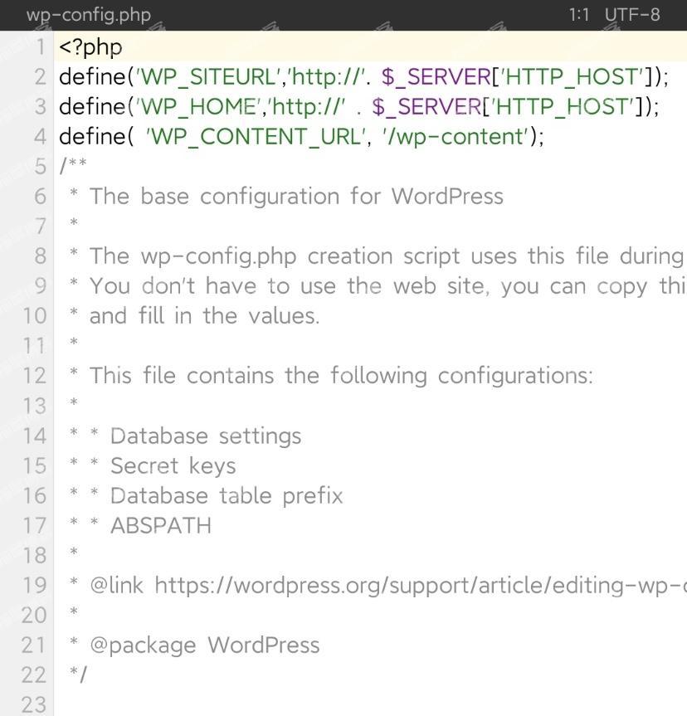
Task: Click the /** comment opener on line 5
Action: (x=73, y=165)
